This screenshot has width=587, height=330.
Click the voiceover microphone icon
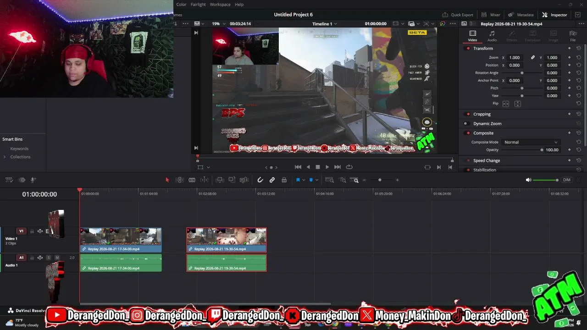click(x=33, y=180)
